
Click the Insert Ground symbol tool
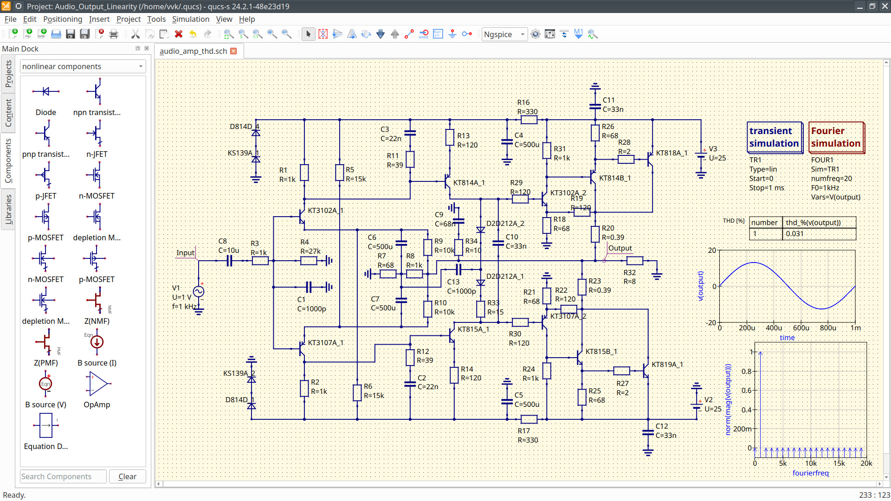[x=452, y=34]
